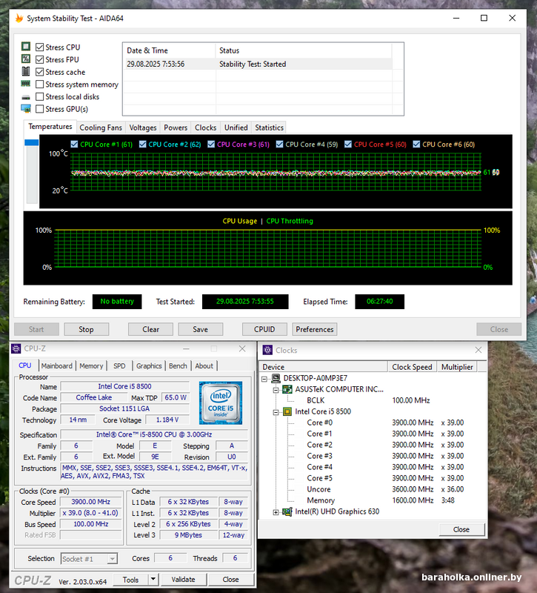The image size is (537, 593).
Task: Click the blue graph scale slider
Action: click(32, 142)
